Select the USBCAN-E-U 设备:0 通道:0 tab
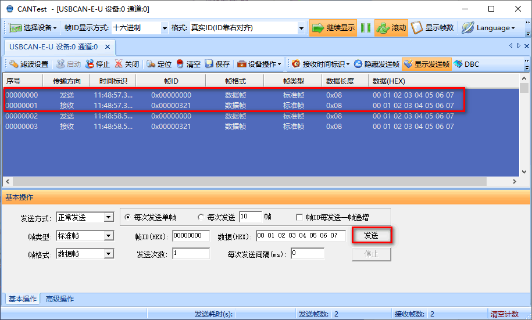Screen dimensions: 532x320 [x=53, y=46]
